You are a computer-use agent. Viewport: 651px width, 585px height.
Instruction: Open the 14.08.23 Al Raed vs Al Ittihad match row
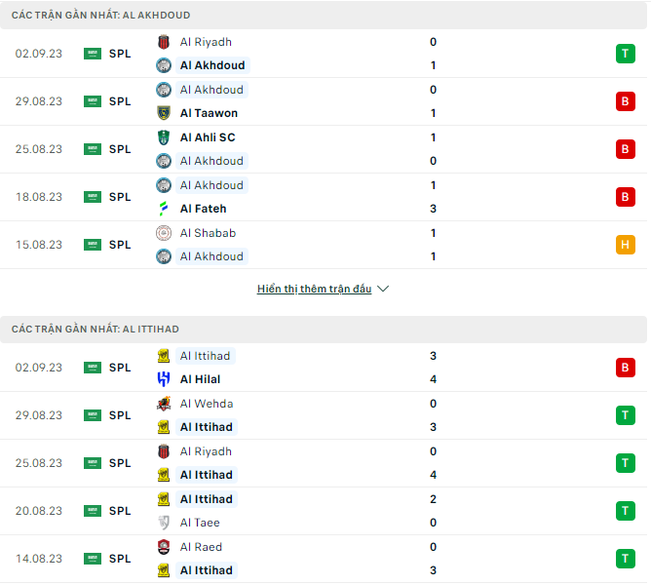[x=324, y=559]
